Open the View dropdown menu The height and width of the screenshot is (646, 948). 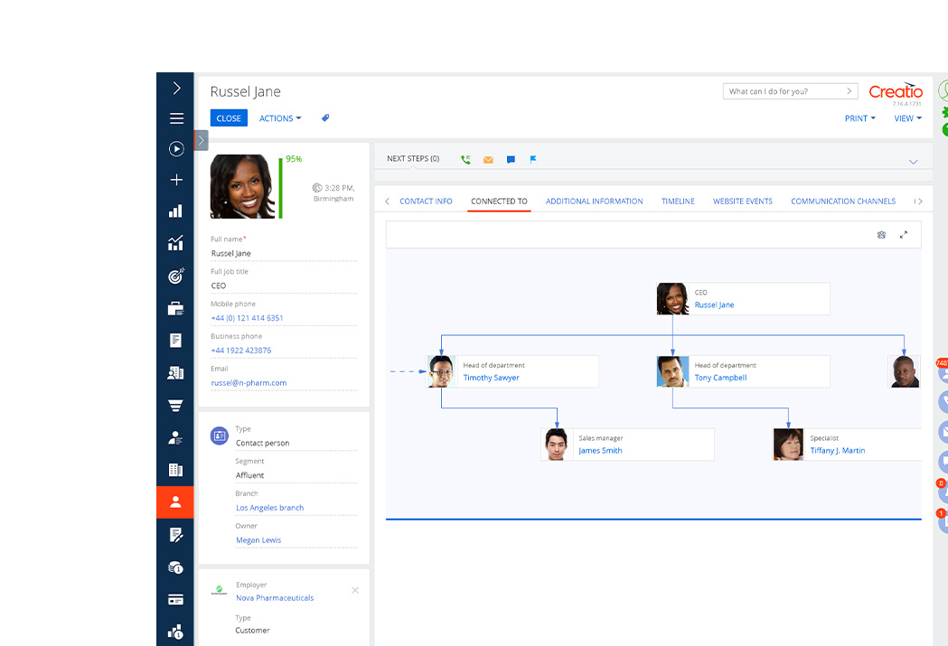pos(907,118)
